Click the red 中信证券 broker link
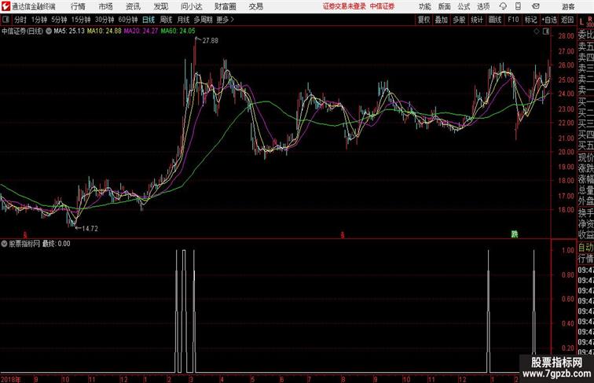This screenshot has height=383, width=594. click(382, 6)
